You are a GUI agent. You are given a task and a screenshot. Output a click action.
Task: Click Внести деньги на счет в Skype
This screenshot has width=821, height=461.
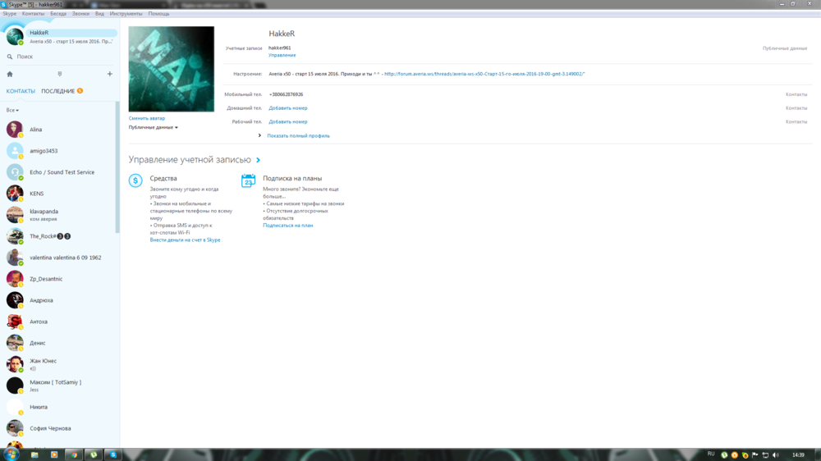tap(185, 240)
